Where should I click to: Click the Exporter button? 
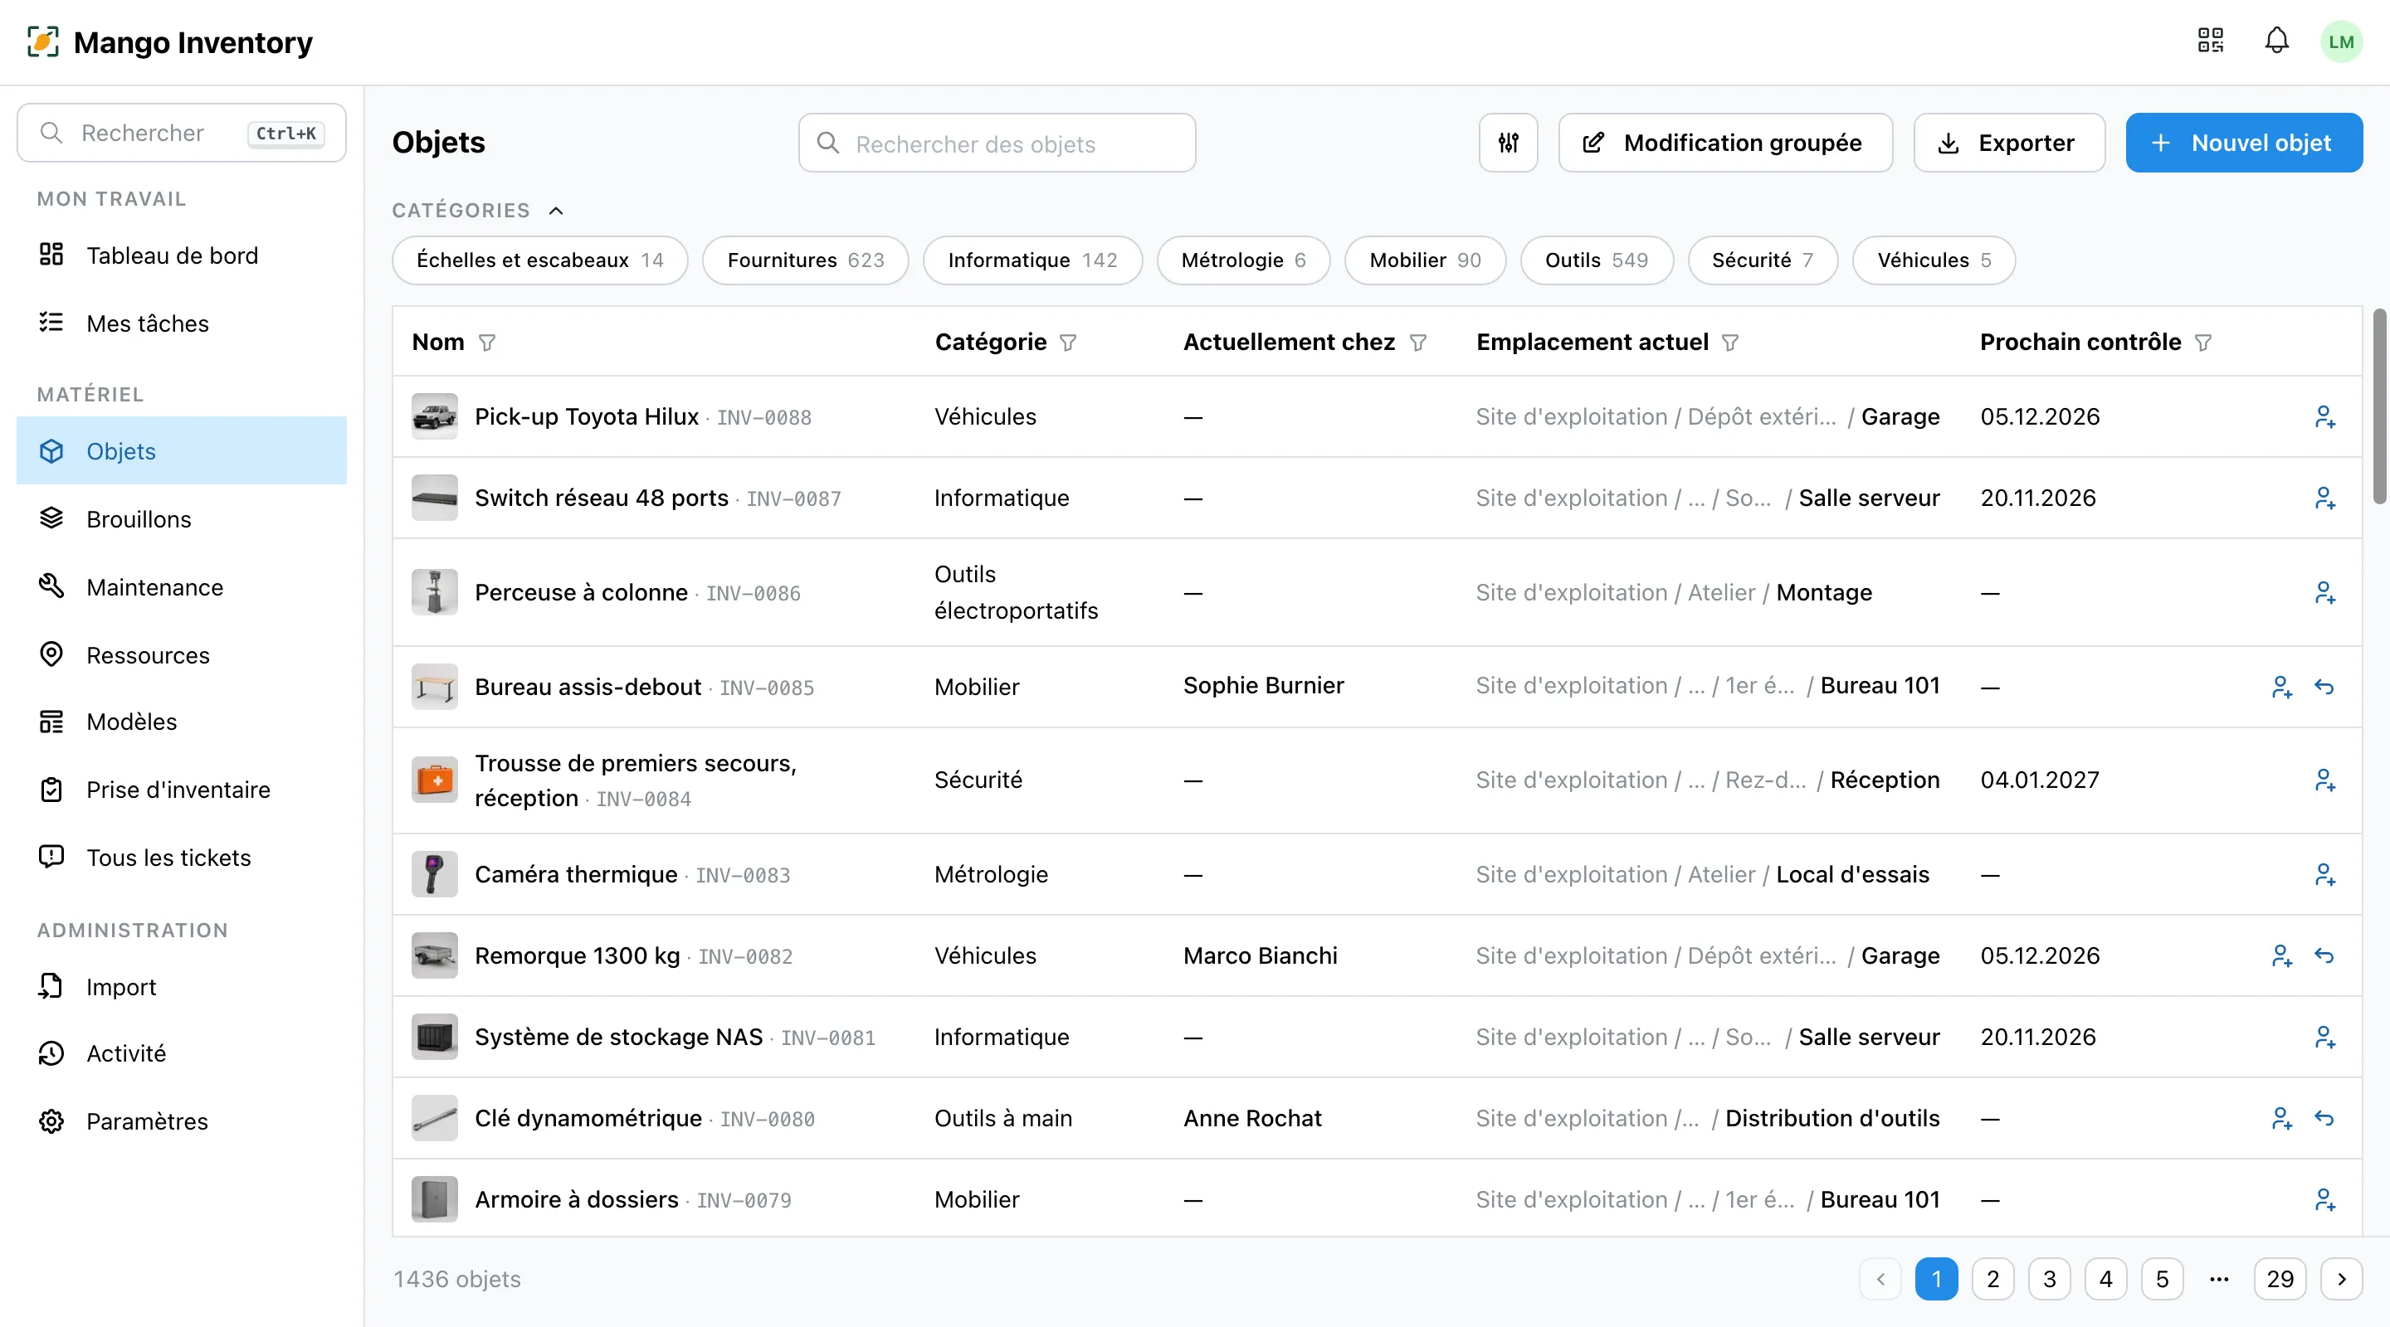coord(2008,143)
